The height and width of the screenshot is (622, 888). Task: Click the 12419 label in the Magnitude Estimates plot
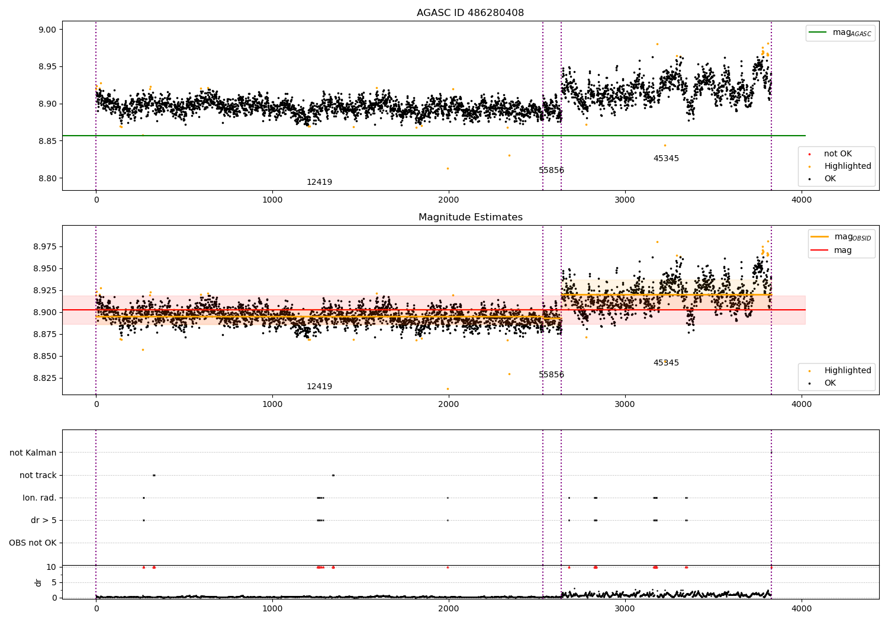click(319, 387)
